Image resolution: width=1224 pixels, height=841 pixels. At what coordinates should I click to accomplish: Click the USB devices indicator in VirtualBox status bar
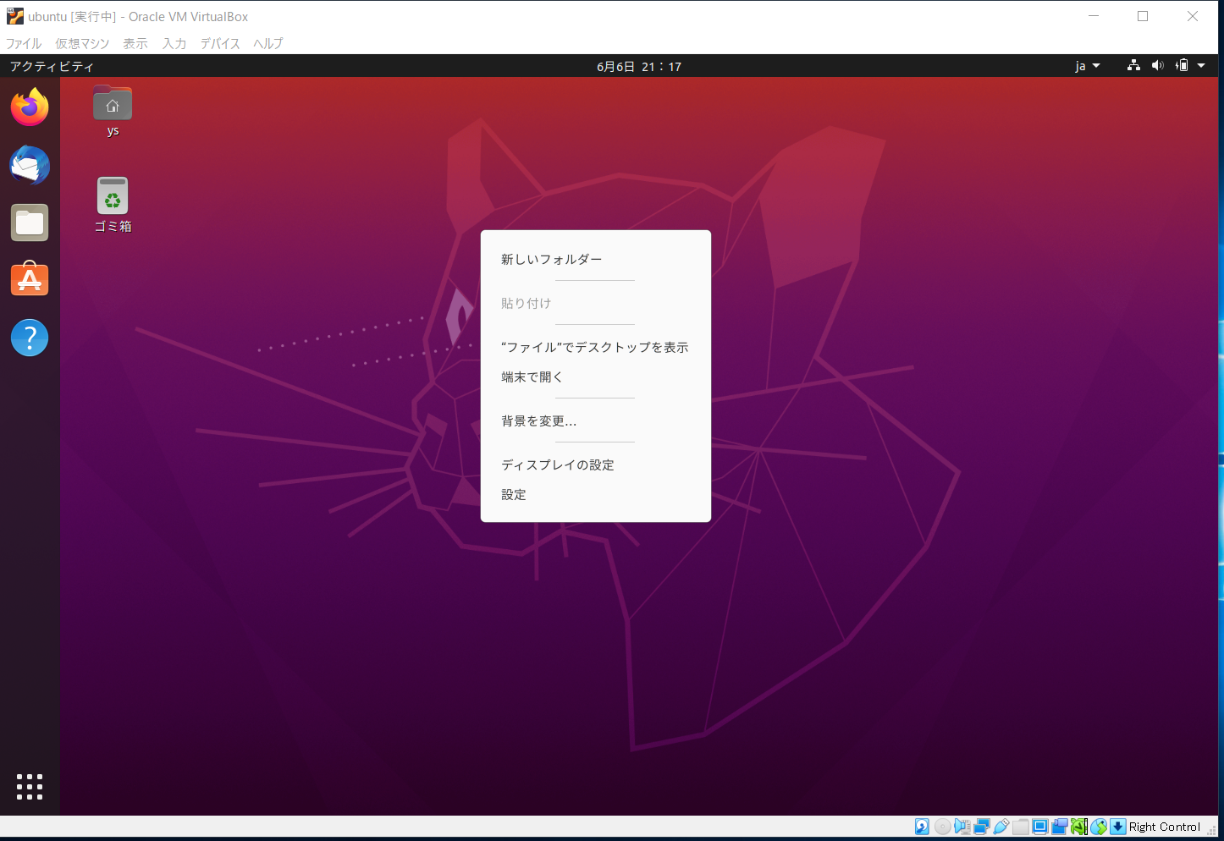1001,827
